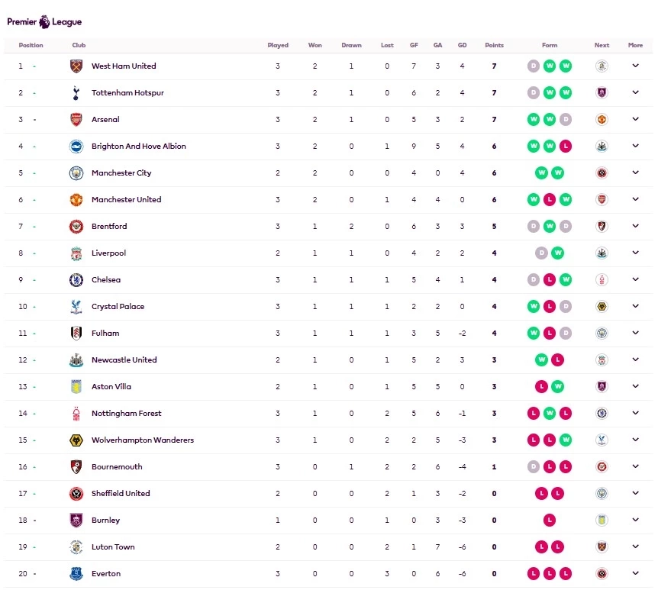Click Newcastle United's crest icon

point(76,360)
